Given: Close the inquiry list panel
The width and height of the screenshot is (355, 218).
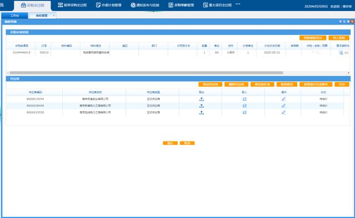Looking at the screenshot, I should 352,22.
